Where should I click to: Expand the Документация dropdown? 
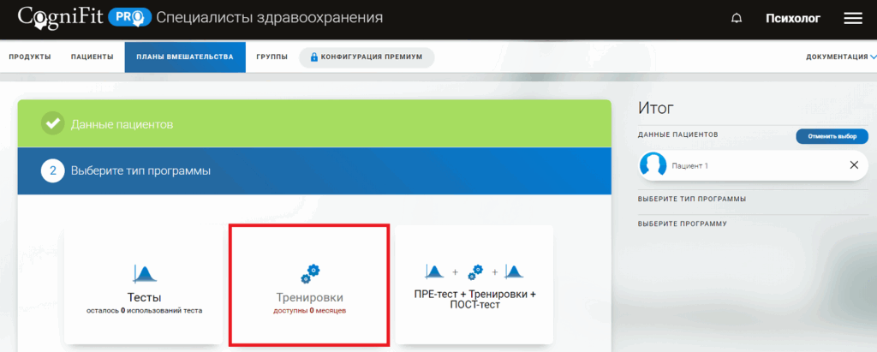(x=839, y=57)
